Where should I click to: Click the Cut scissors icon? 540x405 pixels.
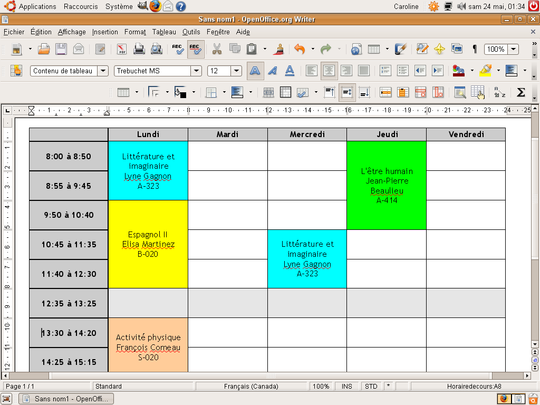[217, 49]
